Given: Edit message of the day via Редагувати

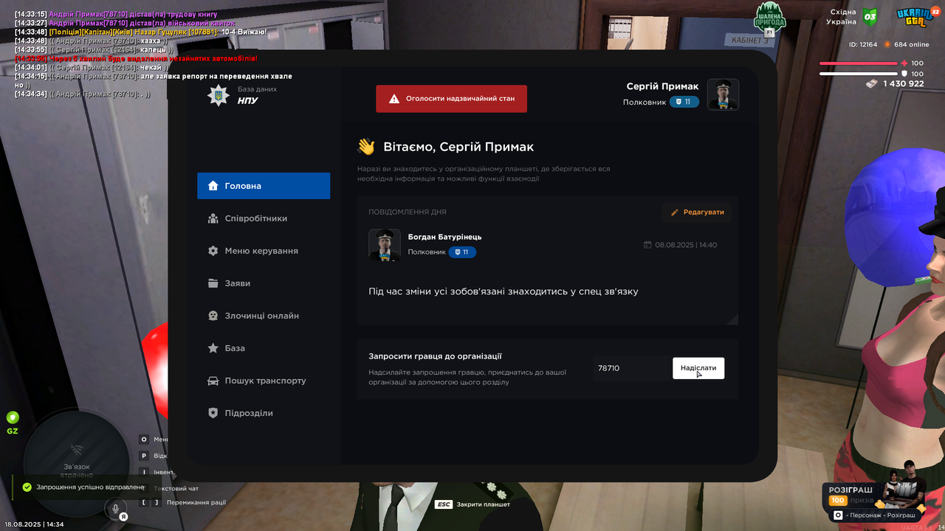Looking at the screenshot, I should point(697,212).
